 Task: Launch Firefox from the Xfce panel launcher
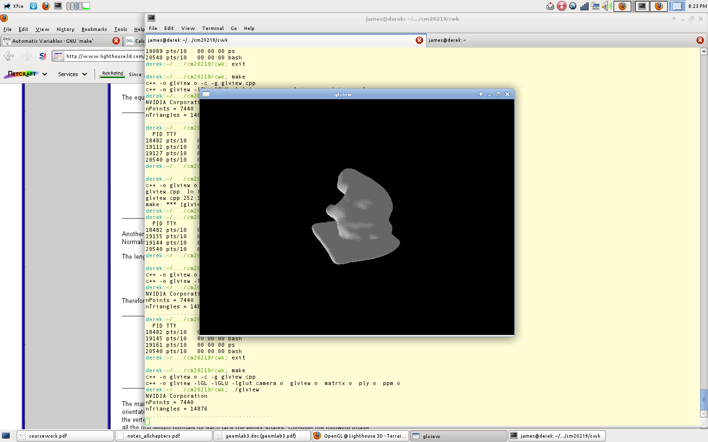coord(46,6)
